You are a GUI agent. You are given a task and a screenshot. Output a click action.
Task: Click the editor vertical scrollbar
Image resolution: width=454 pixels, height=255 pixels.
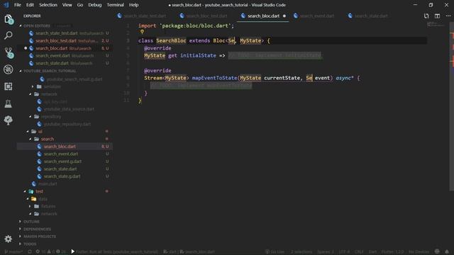point(451,107)
